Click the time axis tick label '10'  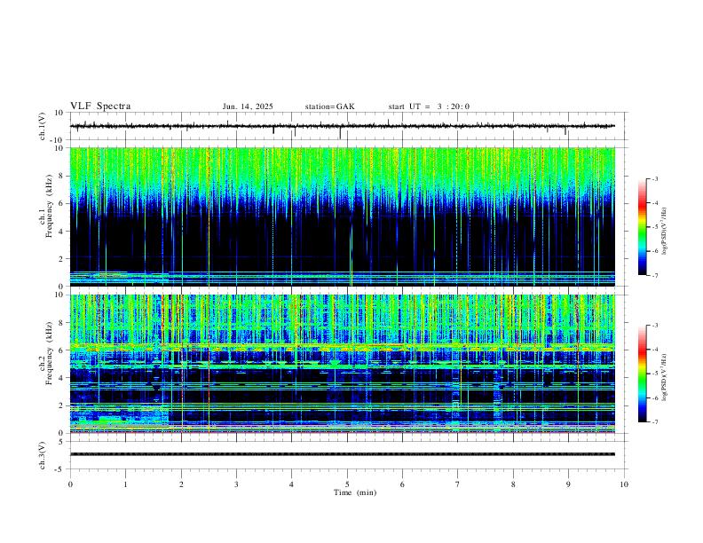point(624,484)
